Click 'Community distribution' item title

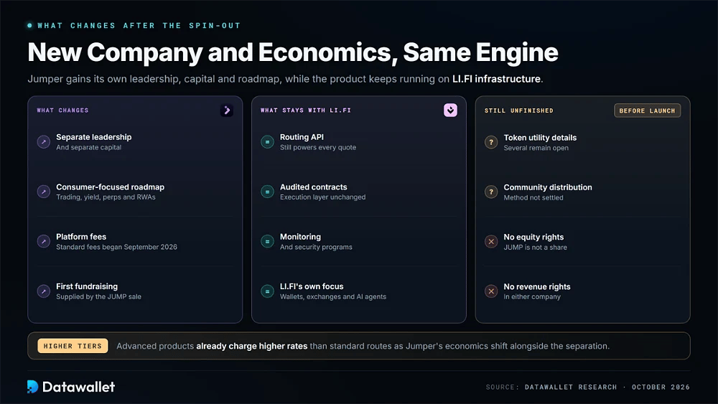pos(548,187)
